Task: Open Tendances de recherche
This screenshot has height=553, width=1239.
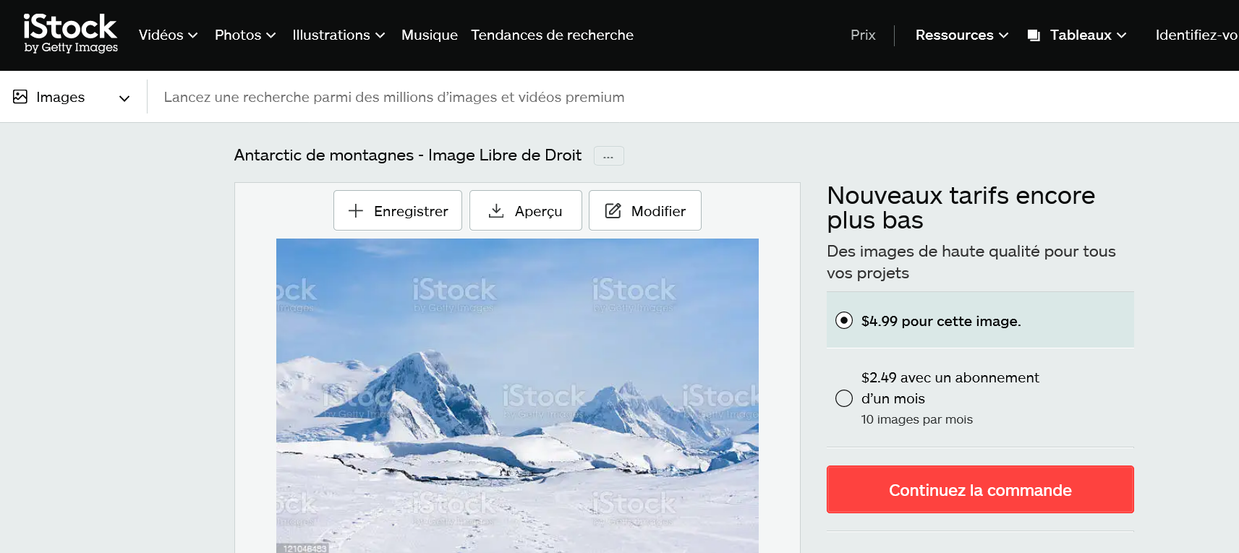Action: point(552,35)
